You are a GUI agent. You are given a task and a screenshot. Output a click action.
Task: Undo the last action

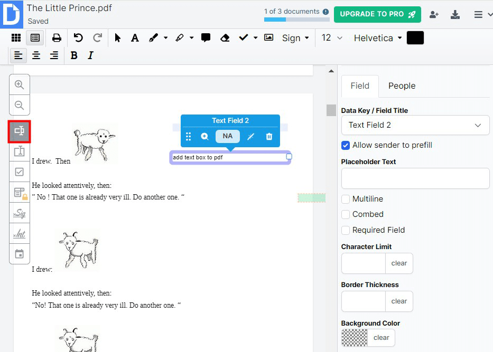click(x=78, y=37)
